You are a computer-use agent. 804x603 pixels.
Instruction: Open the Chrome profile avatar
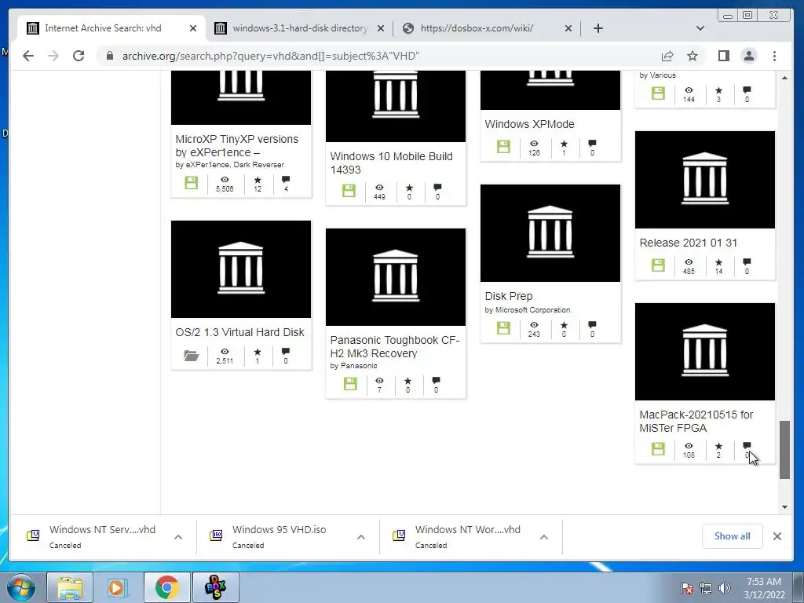(749, 56)
